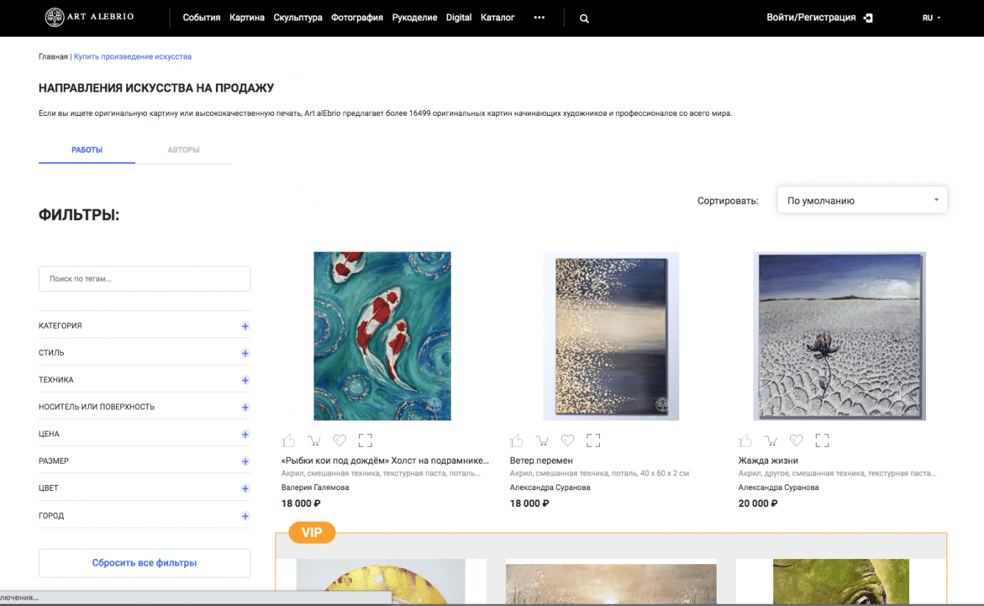Like the Ветер перемен painting
This screenshot has width=984, height=606.
pyautogui.click(x=516, y=440)
